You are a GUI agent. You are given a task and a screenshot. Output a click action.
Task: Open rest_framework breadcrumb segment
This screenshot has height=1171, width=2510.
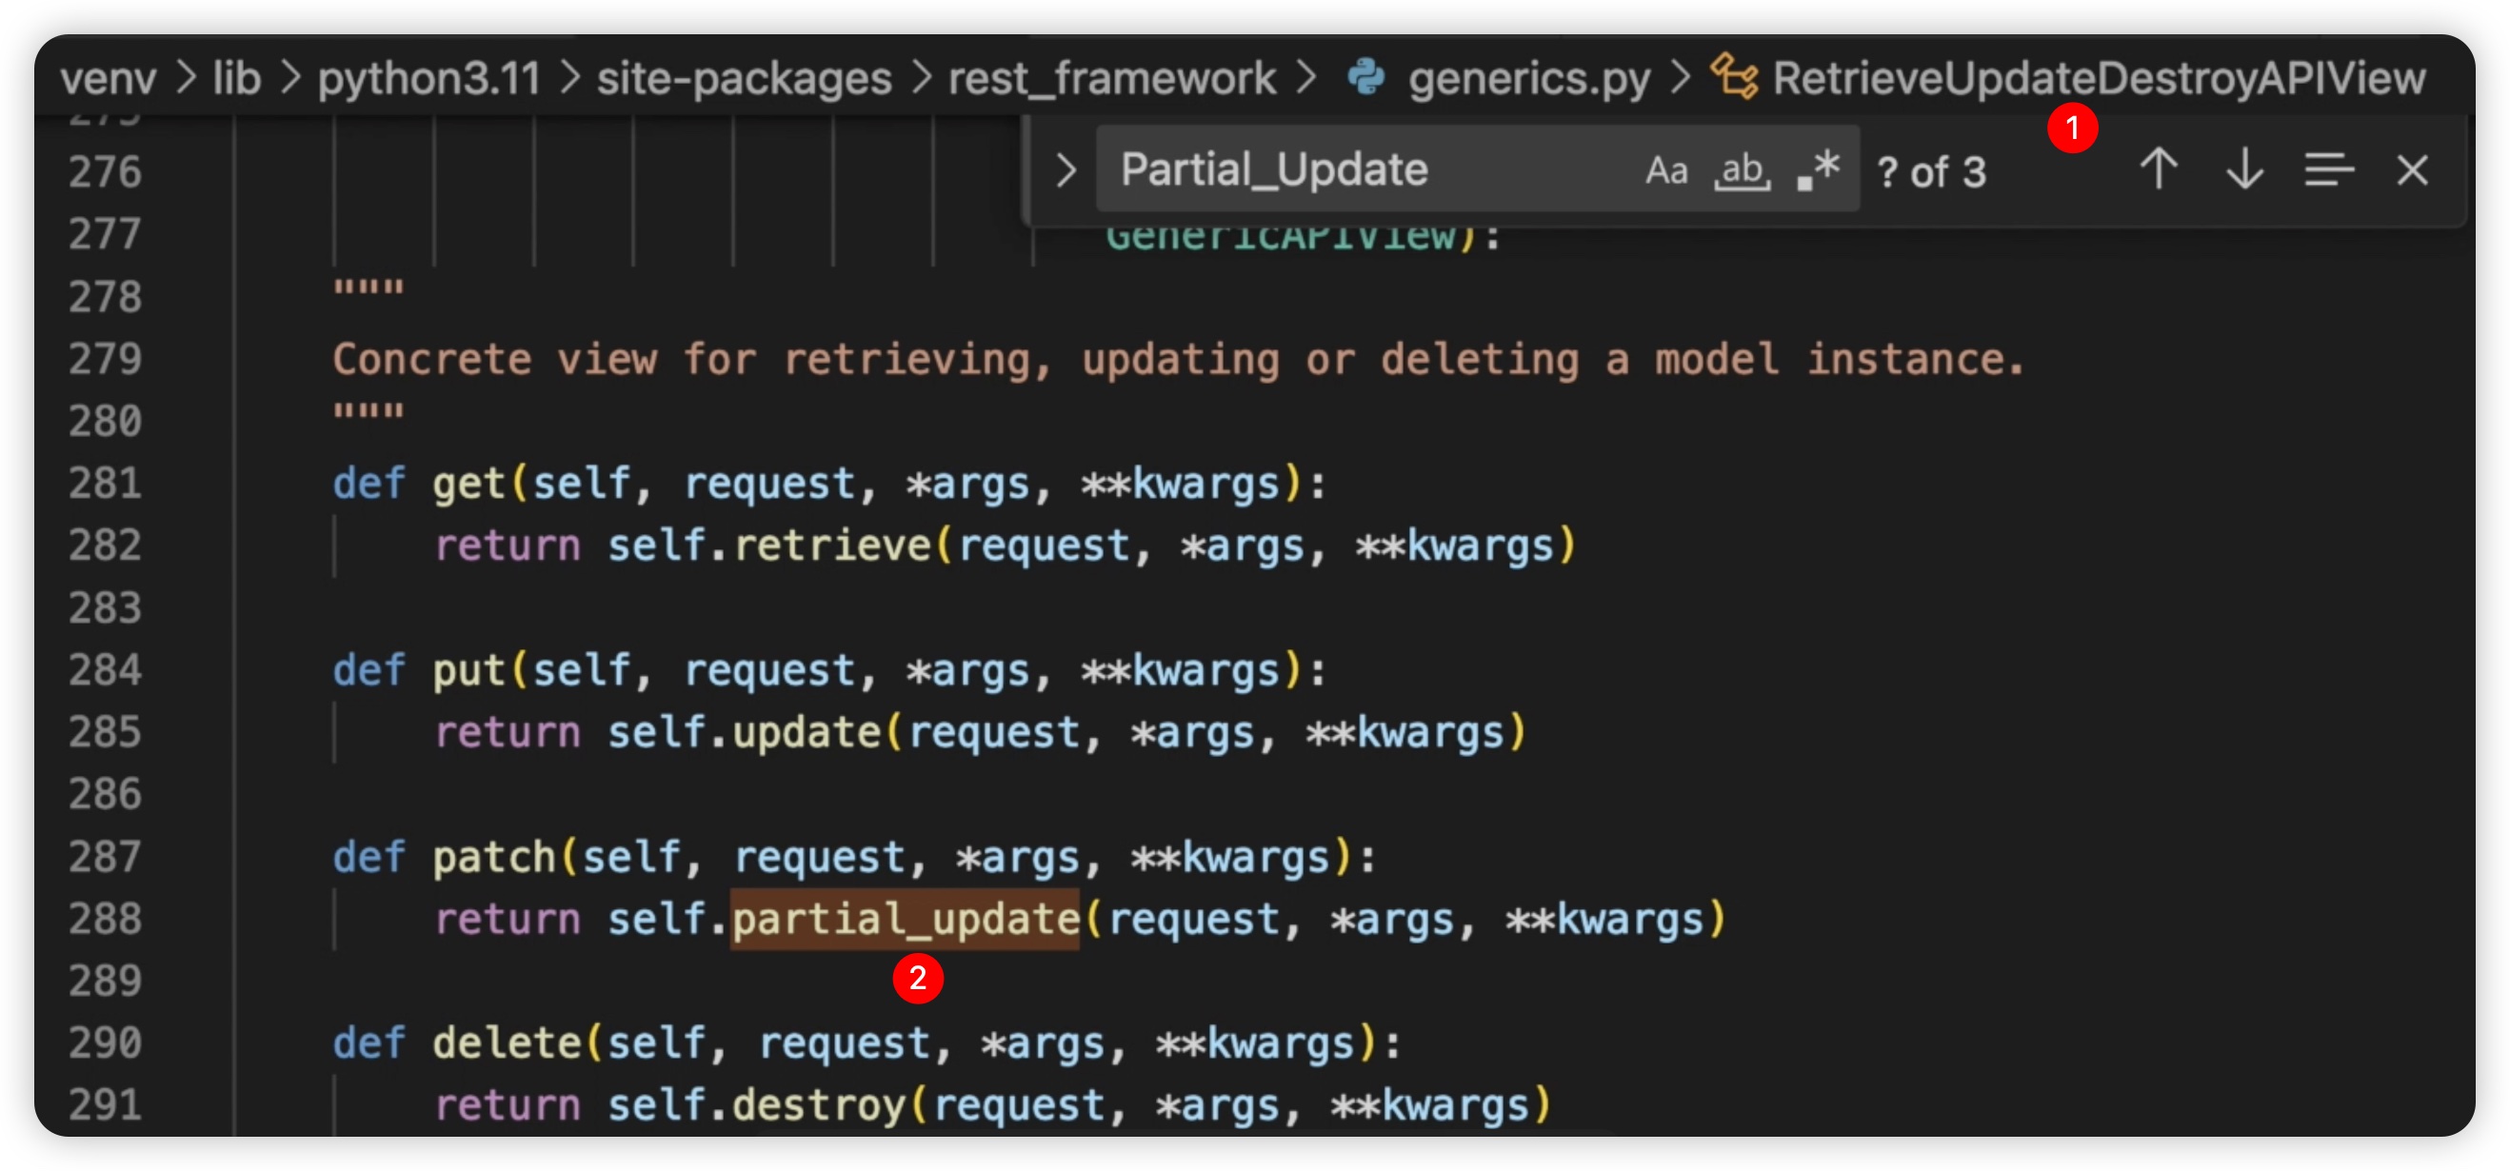1112,78
